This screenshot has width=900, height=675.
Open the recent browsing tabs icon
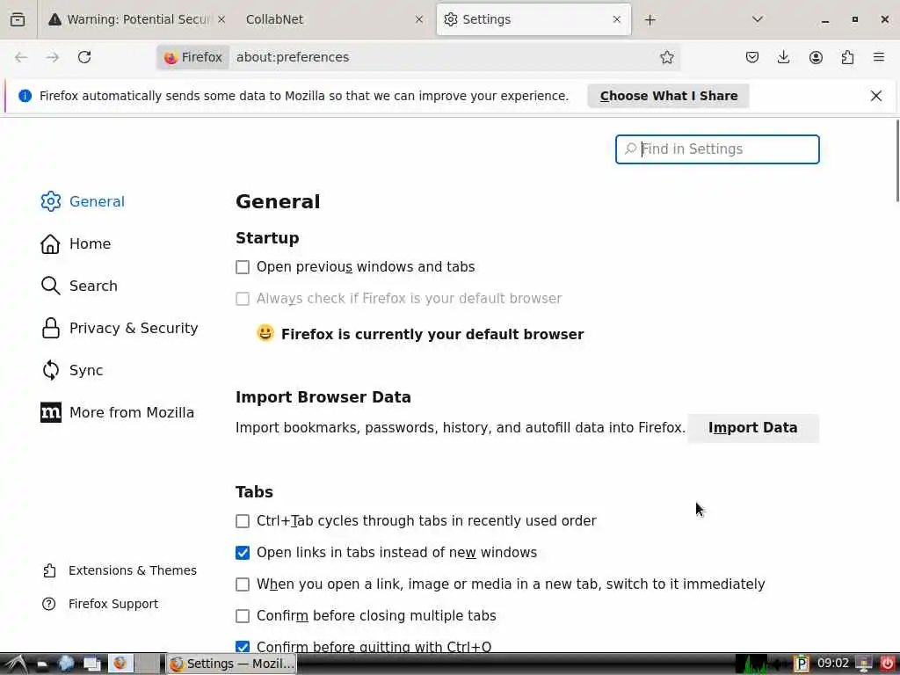coord(18,19)
